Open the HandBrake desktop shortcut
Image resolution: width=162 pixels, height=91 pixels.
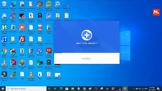(13, 75)
